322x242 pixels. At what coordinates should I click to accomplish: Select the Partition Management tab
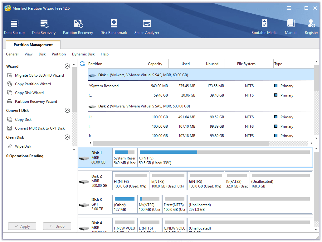tap(33, 45)
